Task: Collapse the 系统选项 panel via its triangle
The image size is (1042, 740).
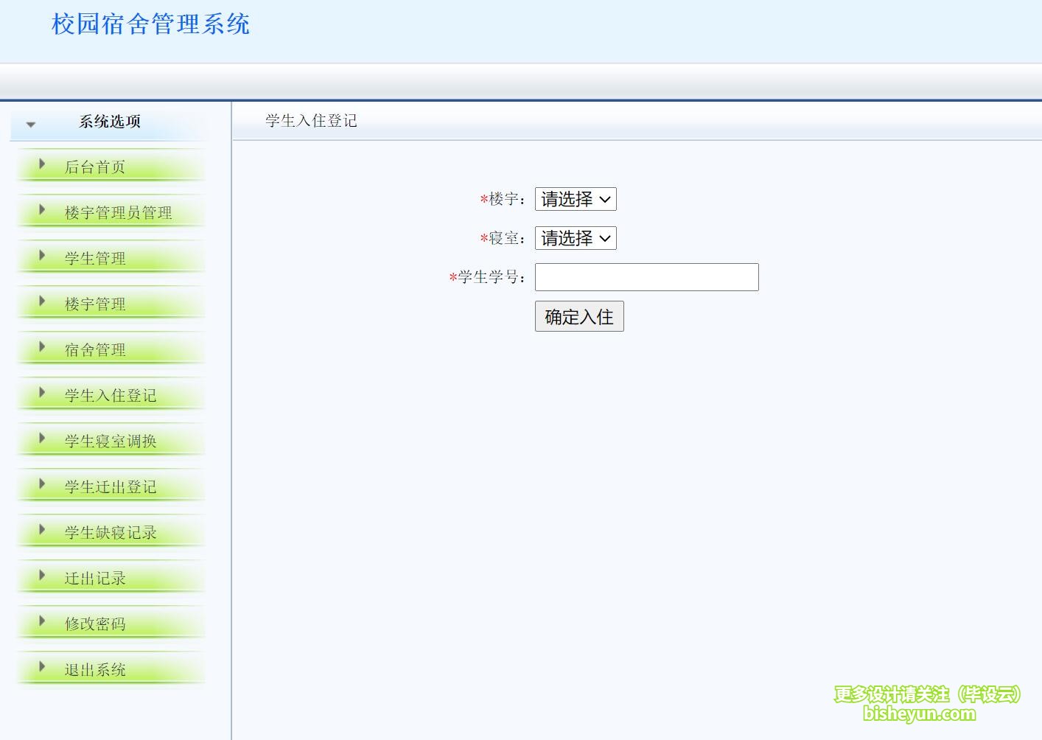Action: coord(29,124)
